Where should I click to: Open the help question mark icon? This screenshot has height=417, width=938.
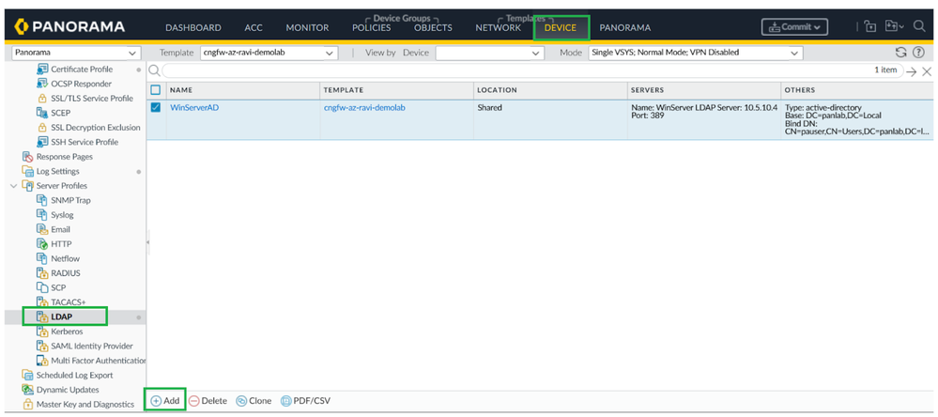[x=918, y=54]
